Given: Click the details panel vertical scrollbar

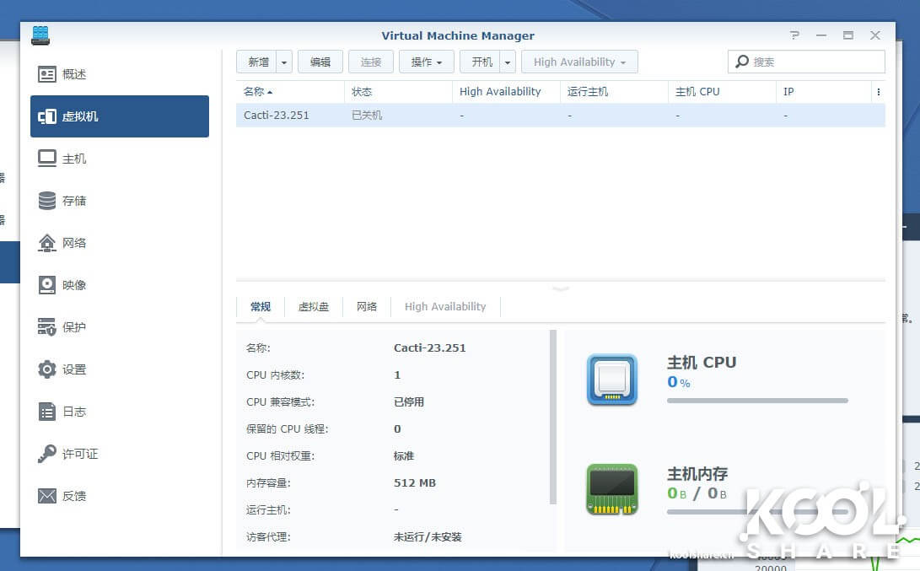Looking at the screenshot, I should [553, 417].
